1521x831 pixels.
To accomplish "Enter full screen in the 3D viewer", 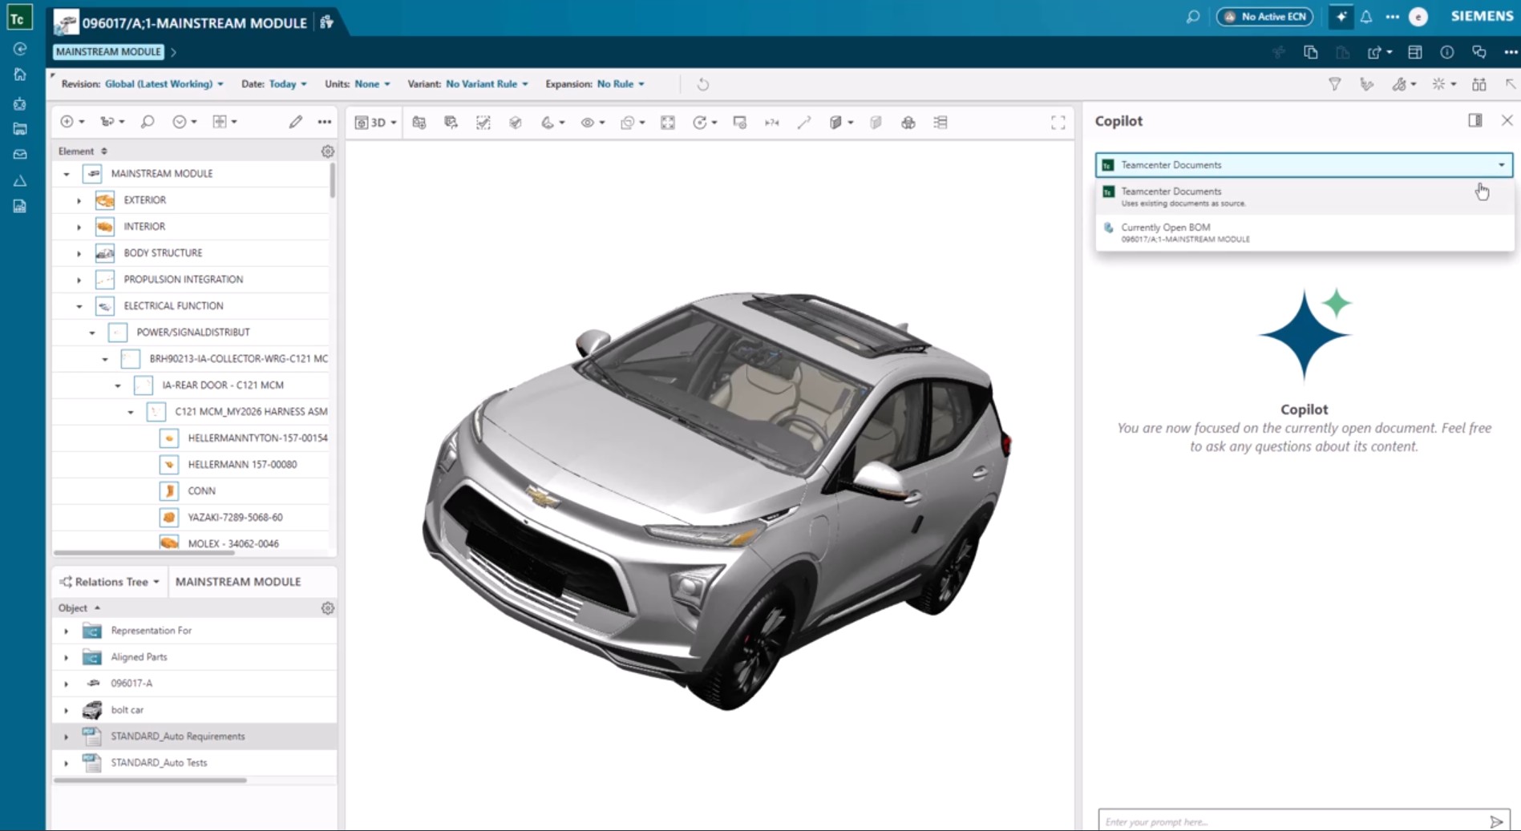I will point(1058,123).
